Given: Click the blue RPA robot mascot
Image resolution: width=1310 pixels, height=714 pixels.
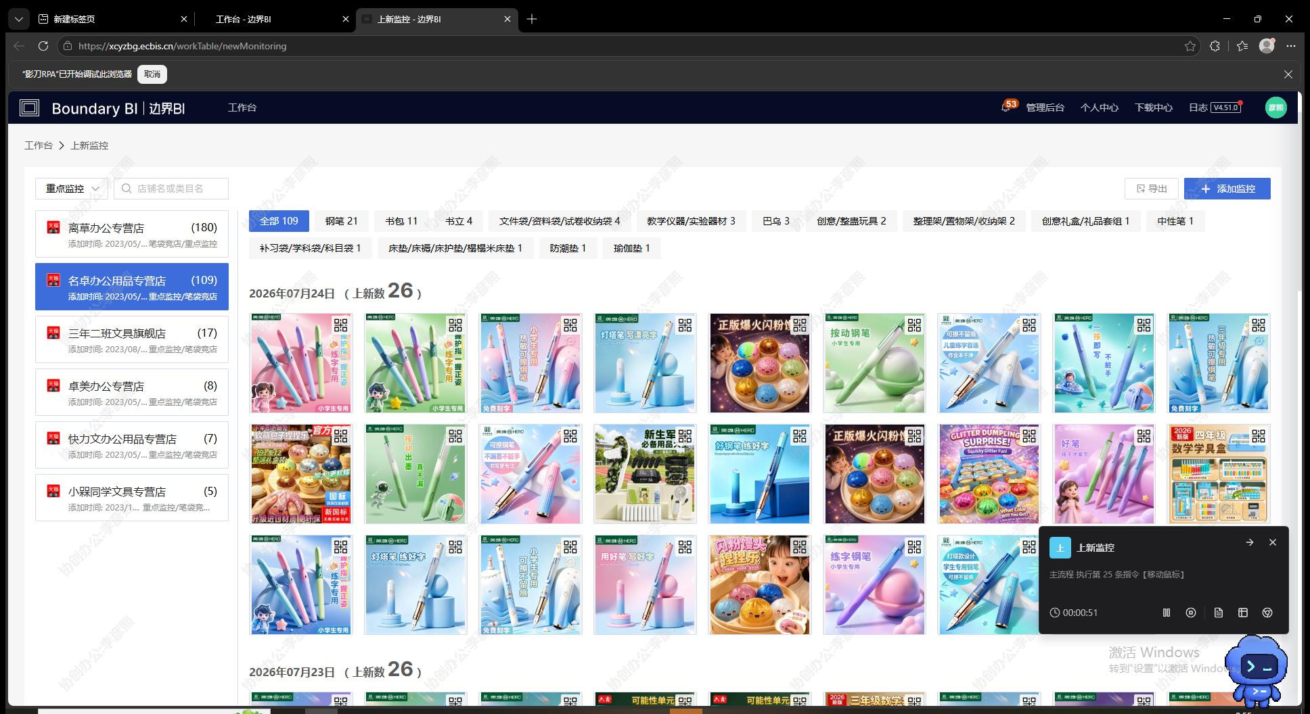Looking at the screenshot, I should [x=1256, y=671].
